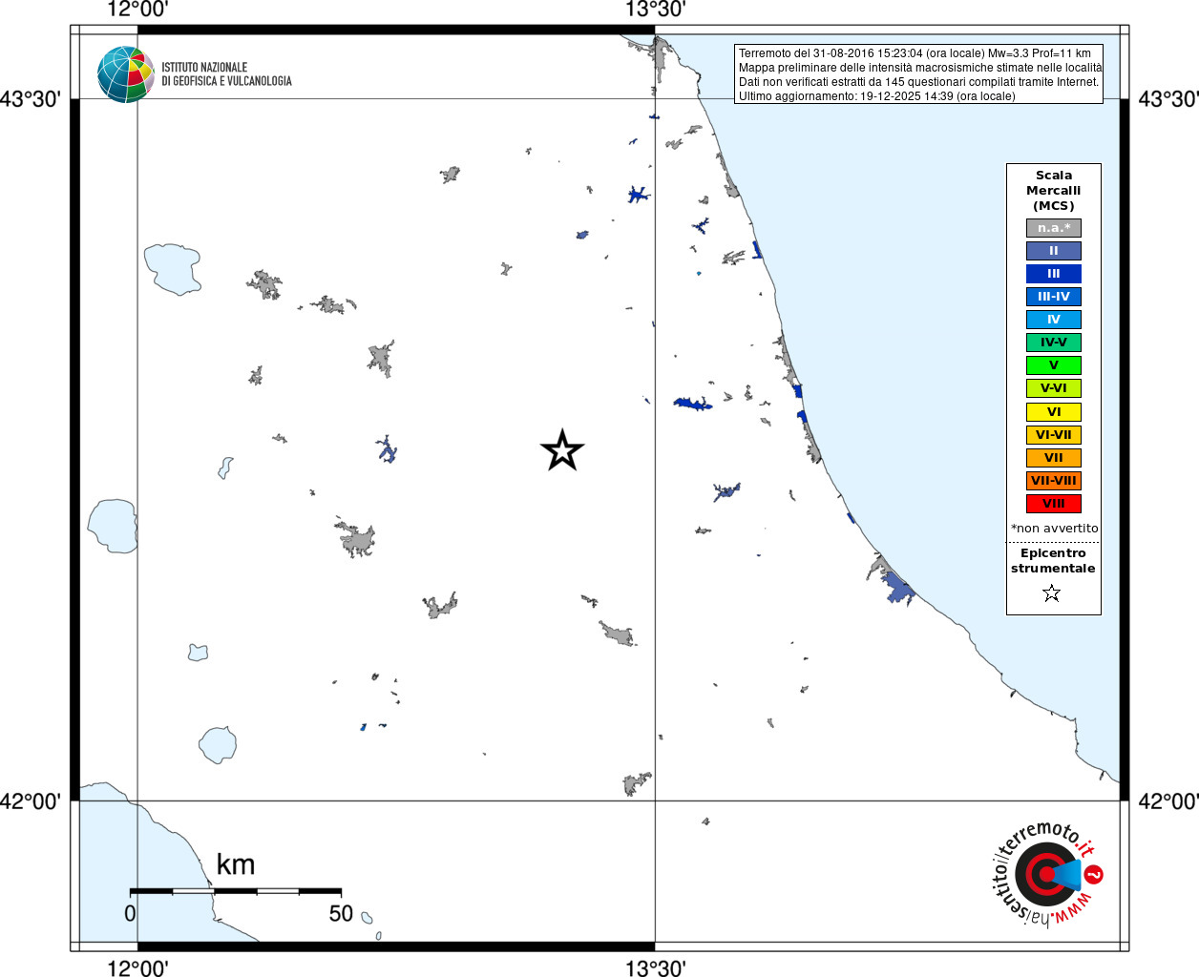Image resolution: width=1199 pixels, height=977 pixels.
Task: Click the round lake near scale bar
Action: pos(218,745)
